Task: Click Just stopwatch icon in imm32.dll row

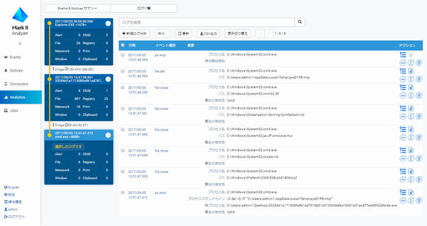Action: tap(403, 95)
